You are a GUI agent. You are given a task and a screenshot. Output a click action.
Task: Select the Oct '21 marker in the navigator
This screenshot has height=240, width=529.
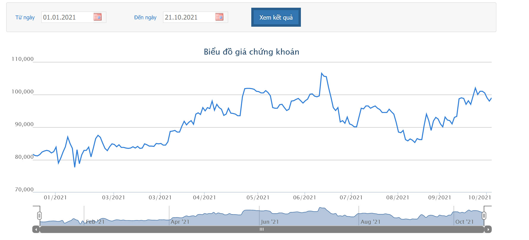(465, 222)
